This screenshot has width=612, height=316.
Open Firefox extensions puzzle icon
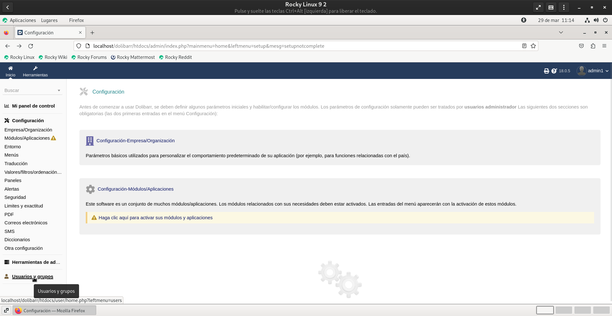click(593, 46)
